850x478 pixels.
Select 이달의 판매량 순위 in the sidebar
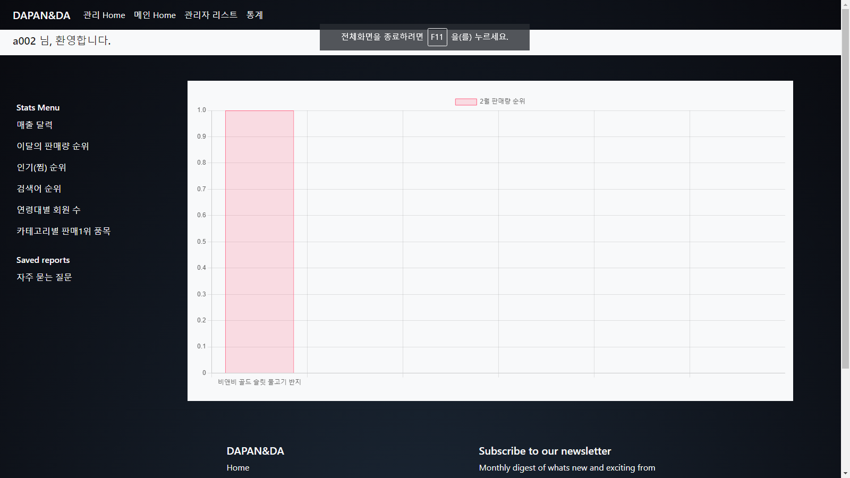coord(52,146)
